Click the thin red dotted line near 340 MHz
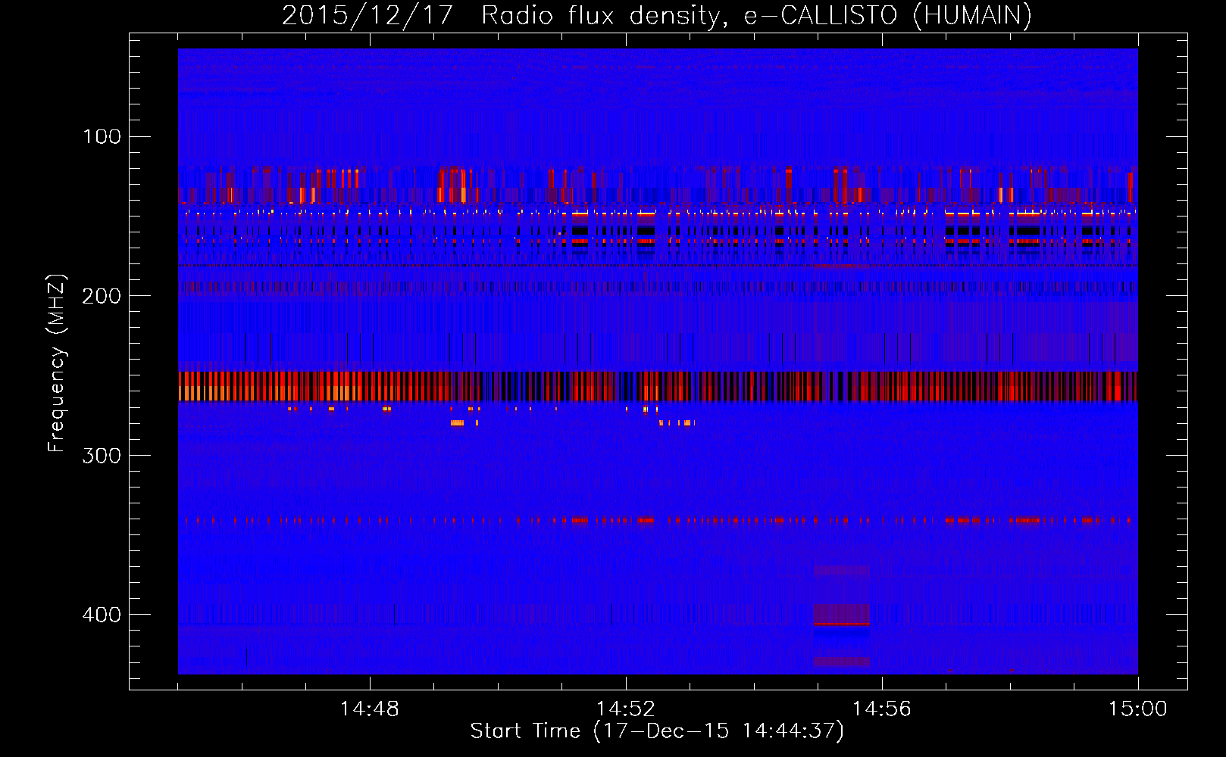The width and height of the screenshot is (1226, 757). 658,521
